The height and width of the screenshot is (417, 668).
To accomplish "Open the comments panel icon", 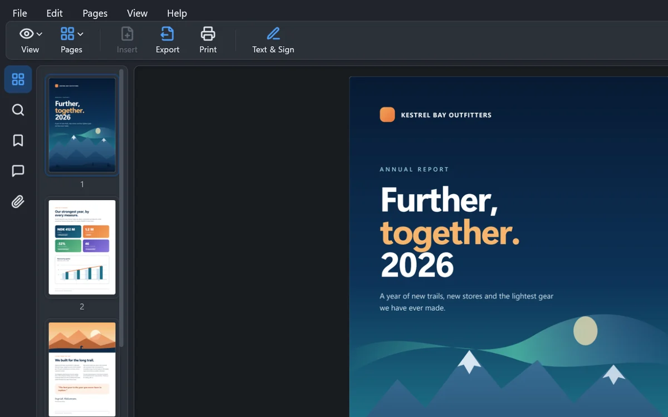I will point(18,171).
